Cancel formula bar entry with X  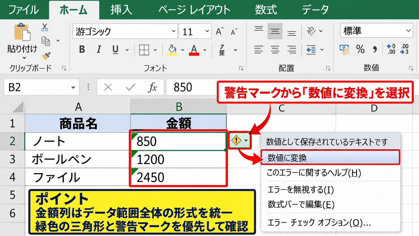[108, 87]
